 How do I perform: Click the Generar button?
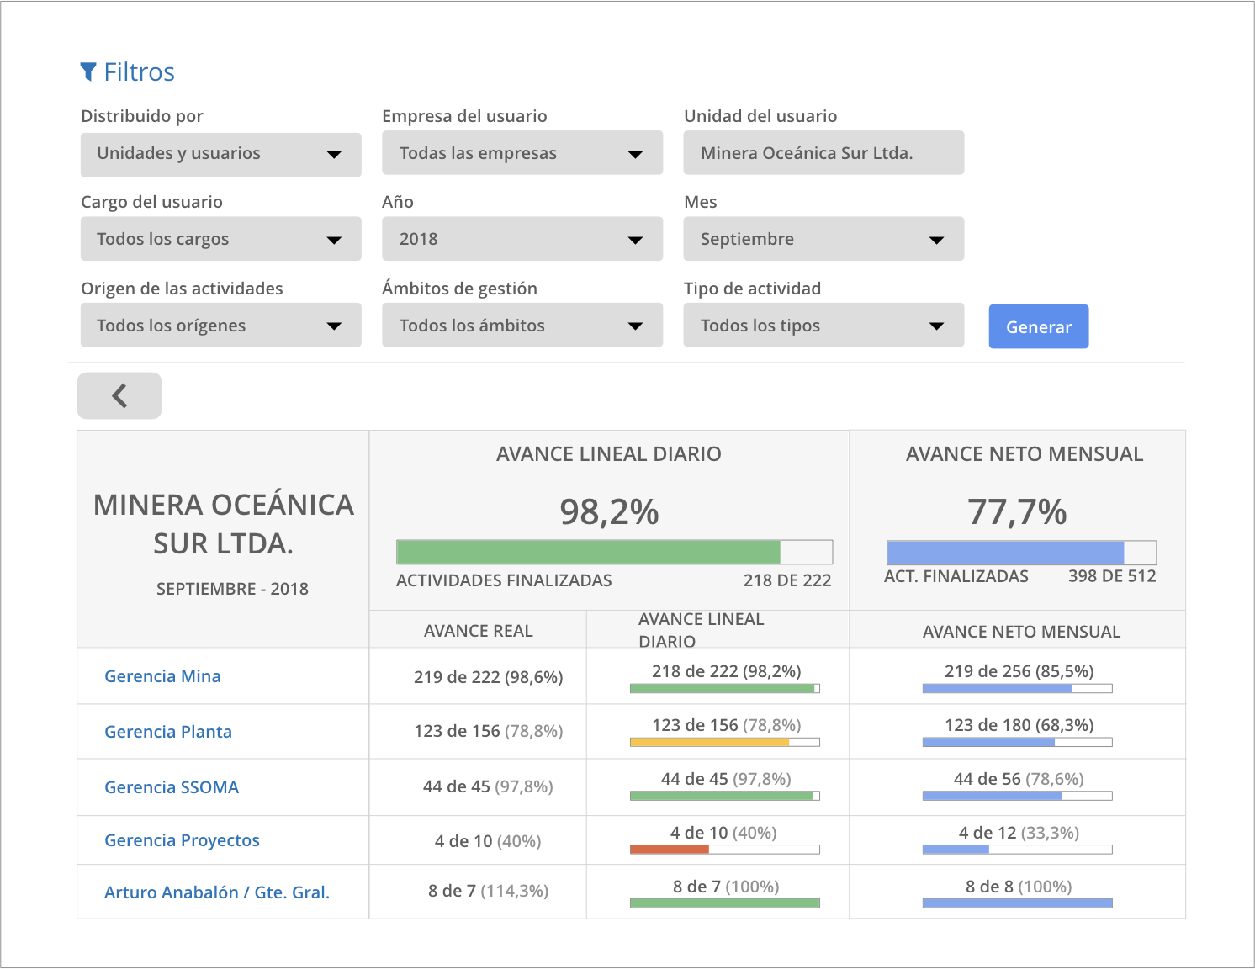tap(1039, 326)
